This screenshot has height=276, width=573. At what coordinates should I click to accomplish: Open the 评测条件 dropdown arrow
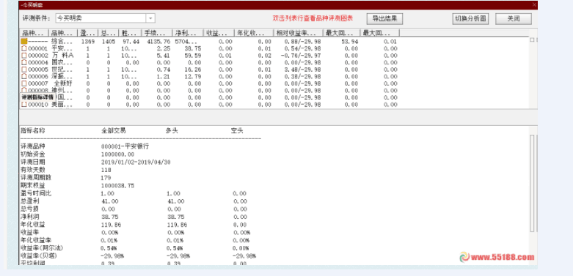(x=150, y=18)
